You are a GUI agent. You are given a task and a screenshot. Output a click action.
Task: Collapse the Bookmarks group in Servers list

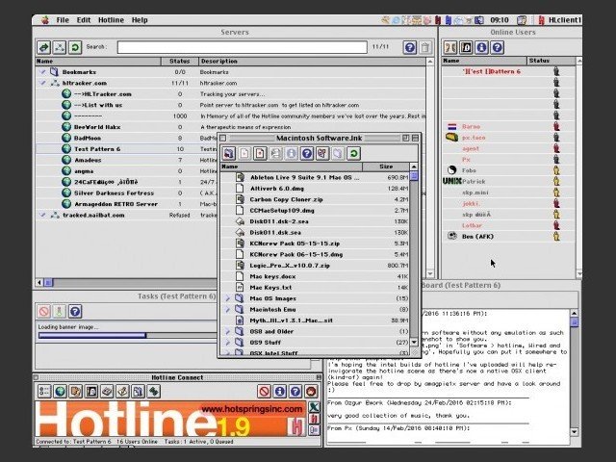coord(42,72)
